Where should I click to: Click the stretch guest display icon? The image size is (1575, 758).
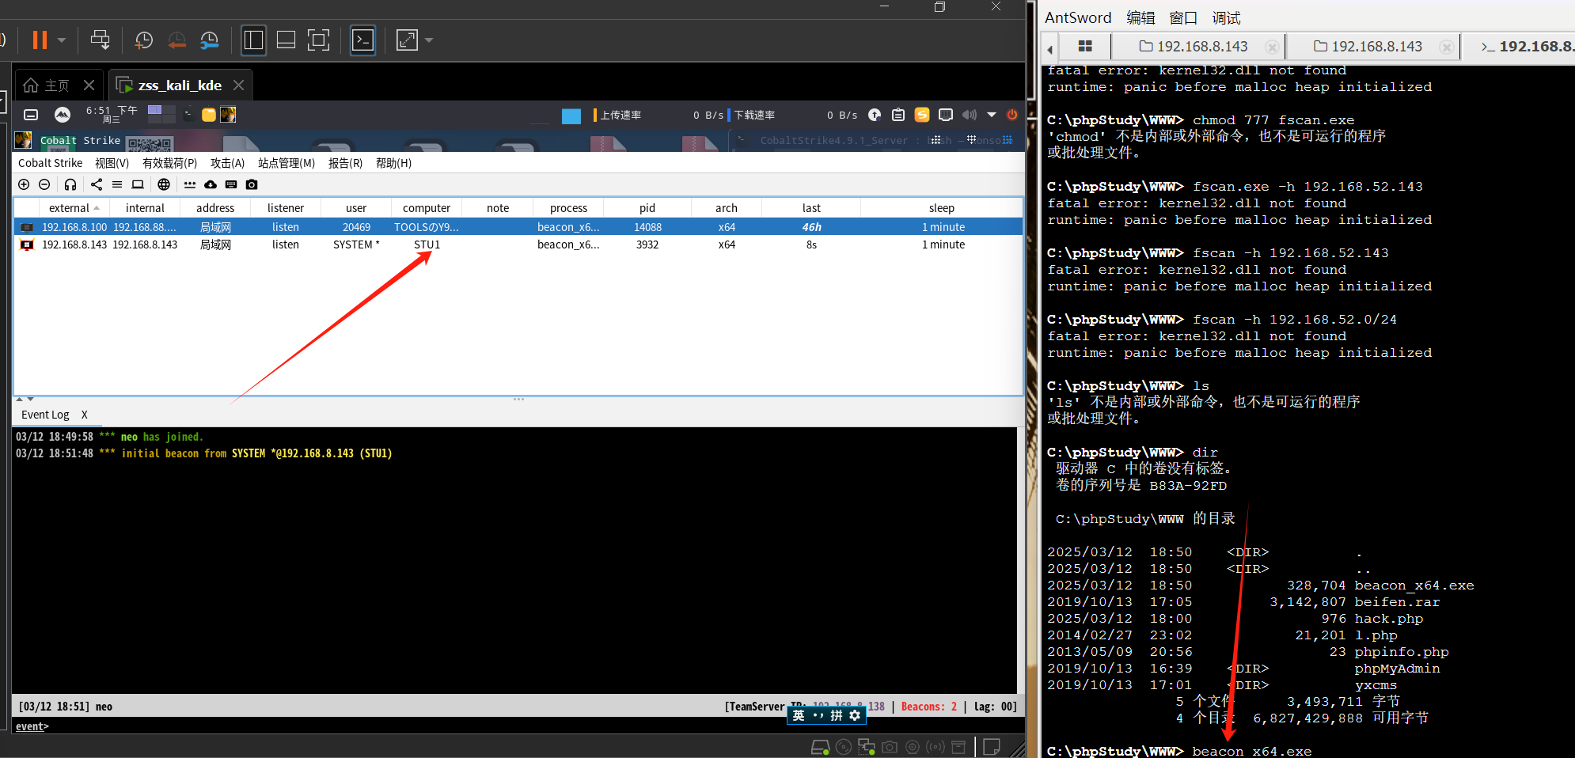pyautogui.click(x=407, y=40)
